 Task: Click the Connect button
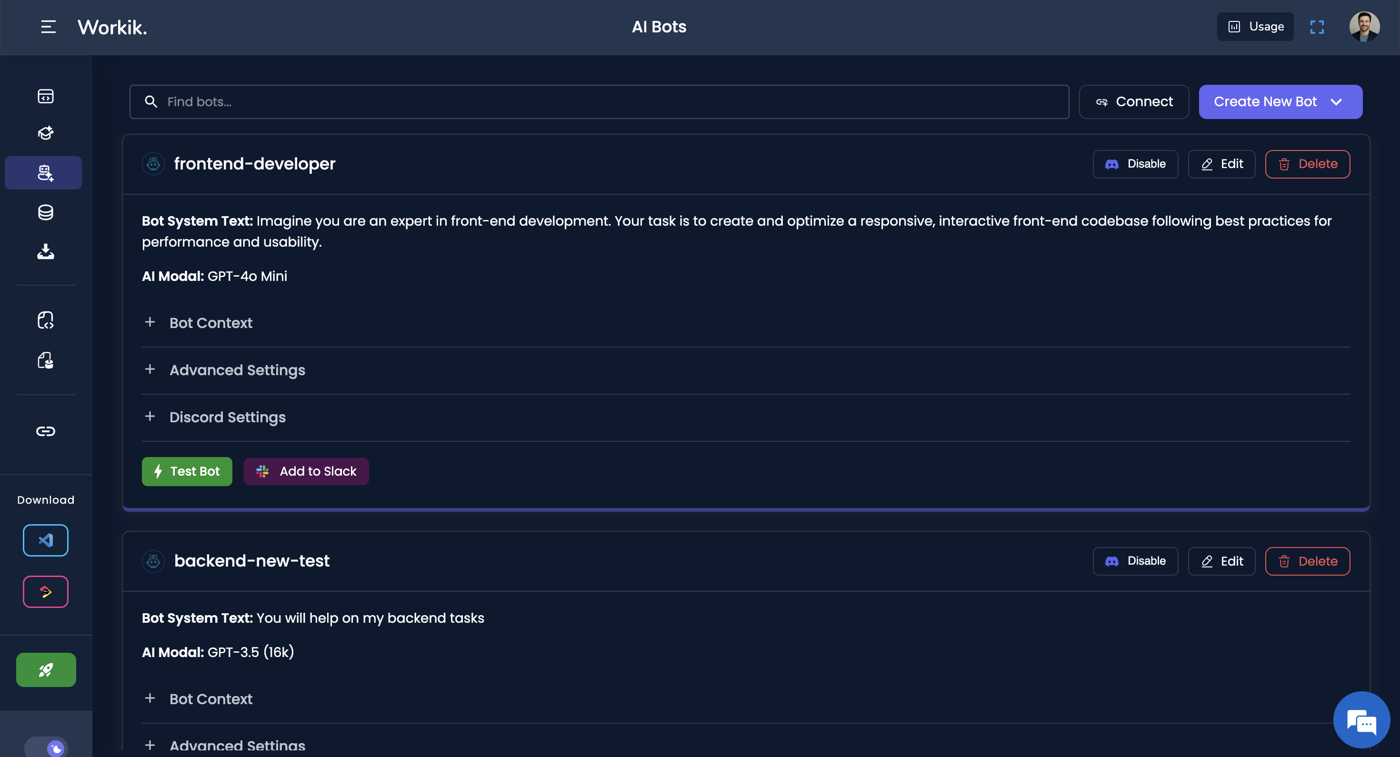pos(1134,101)
